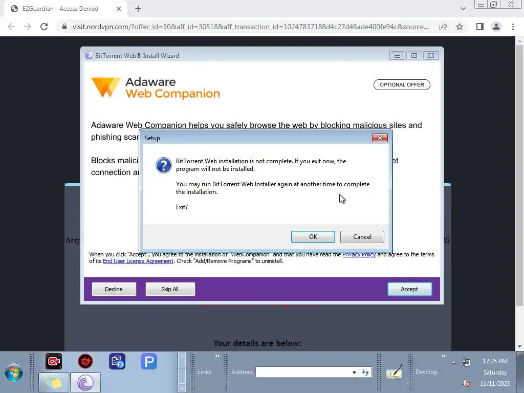Open a new Chrome tab
524x393 pixels.
point(138,9)
